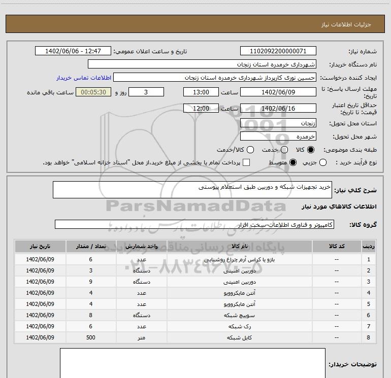Viewport: 391px width, 378px height.
Task: Click the general need description text box
Action: pyautogui.click(x=192, y=190)
